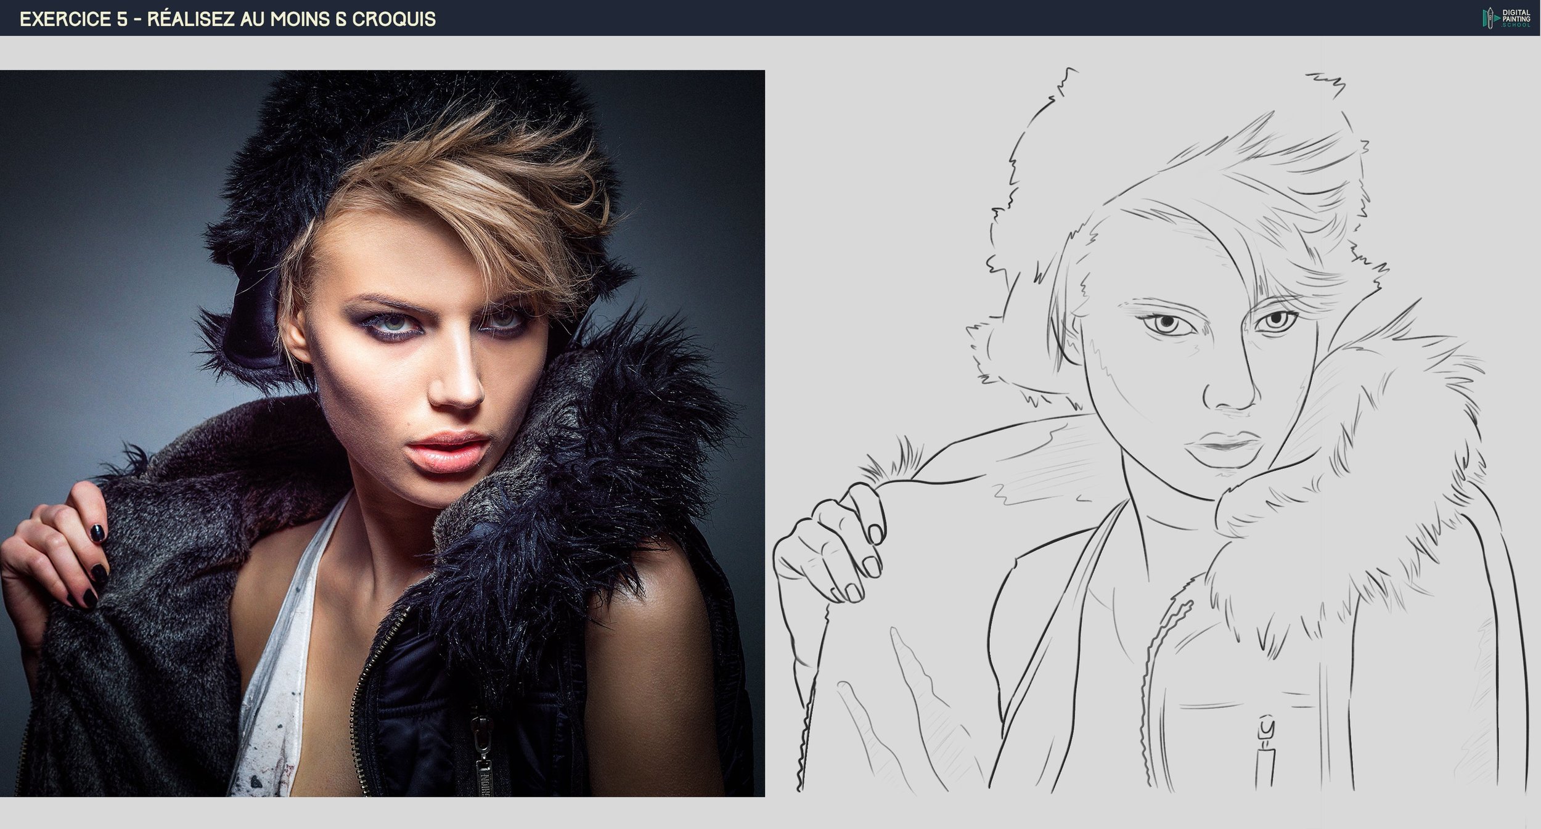Click the line-art sketch on the right
The image size is (1541, 829).
[1153, 431]
